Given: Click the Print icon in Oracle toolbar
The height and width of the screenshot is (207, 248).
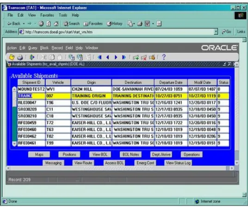Looking at the screenshot, I should (20, 57).
